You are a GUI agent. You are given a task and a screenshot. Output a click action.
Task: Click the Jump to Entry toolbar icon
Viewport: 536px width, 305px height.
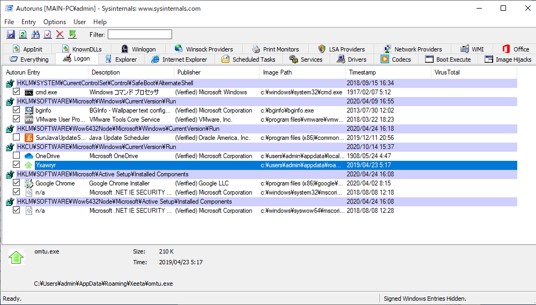coord(72,34)
